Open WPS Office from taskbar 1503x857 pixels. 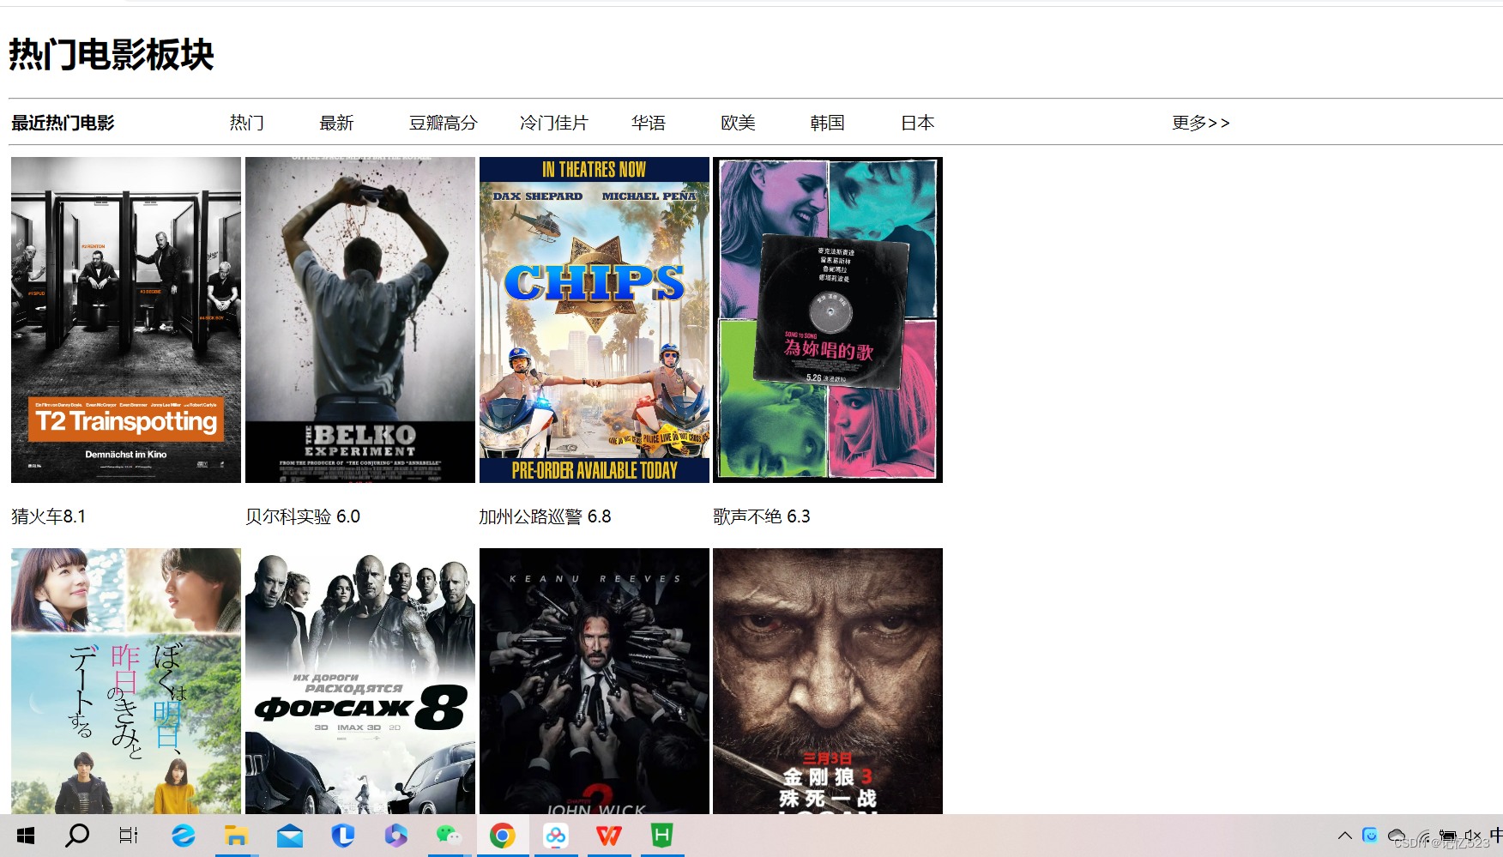point(609,836)
